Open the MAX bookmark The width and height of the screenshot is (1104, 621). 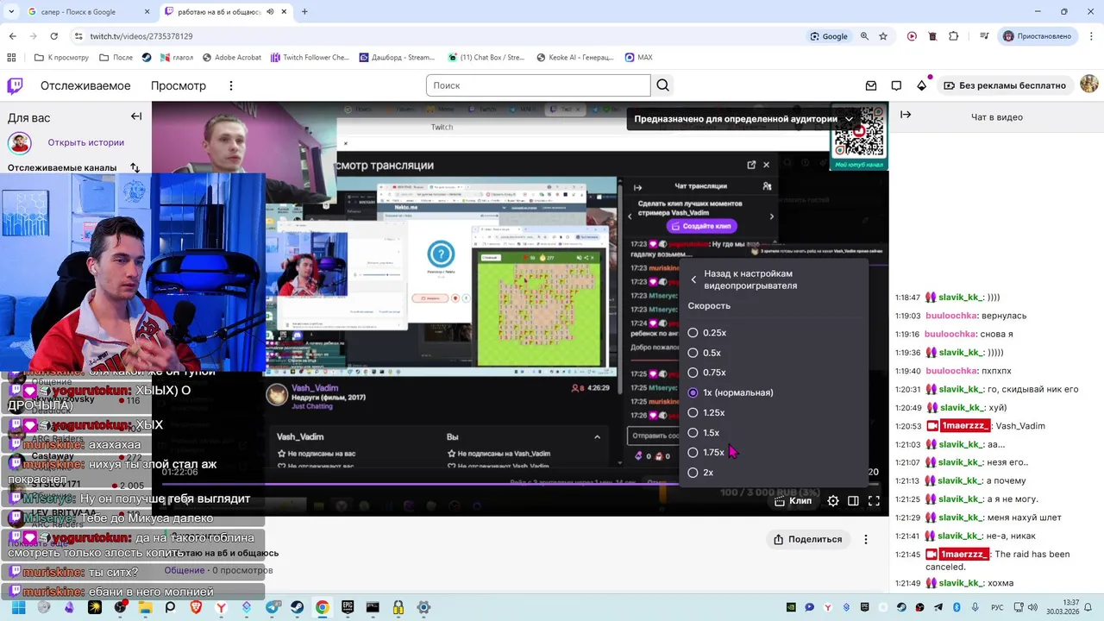coord(637,58)
